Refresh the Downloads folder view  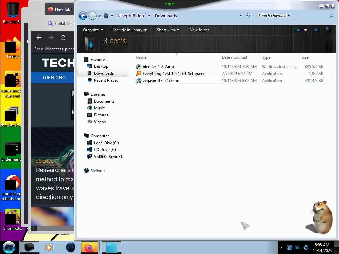coord(248,16)
